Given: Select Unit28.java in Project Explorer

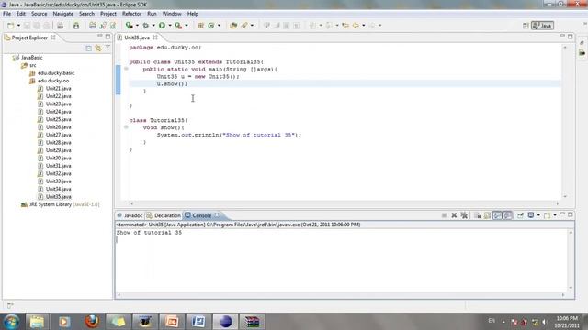Looking at the screenshot, I should [x=54, y=143].
